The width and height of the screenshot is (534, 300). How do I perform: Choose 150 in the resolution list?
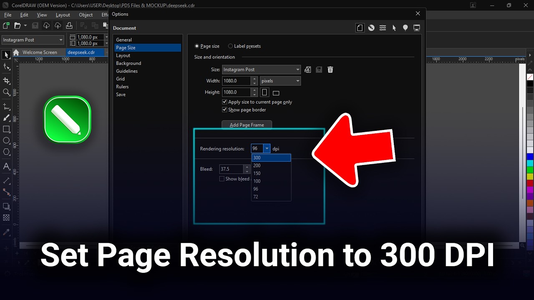271,173
